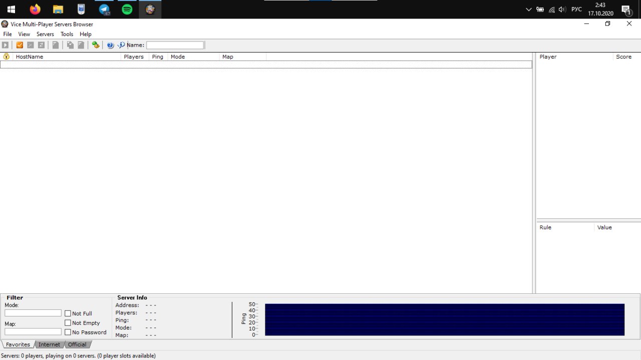Show hidden tray icons chevron
This screenshot has height=360, width=641.
coord(529,10)
